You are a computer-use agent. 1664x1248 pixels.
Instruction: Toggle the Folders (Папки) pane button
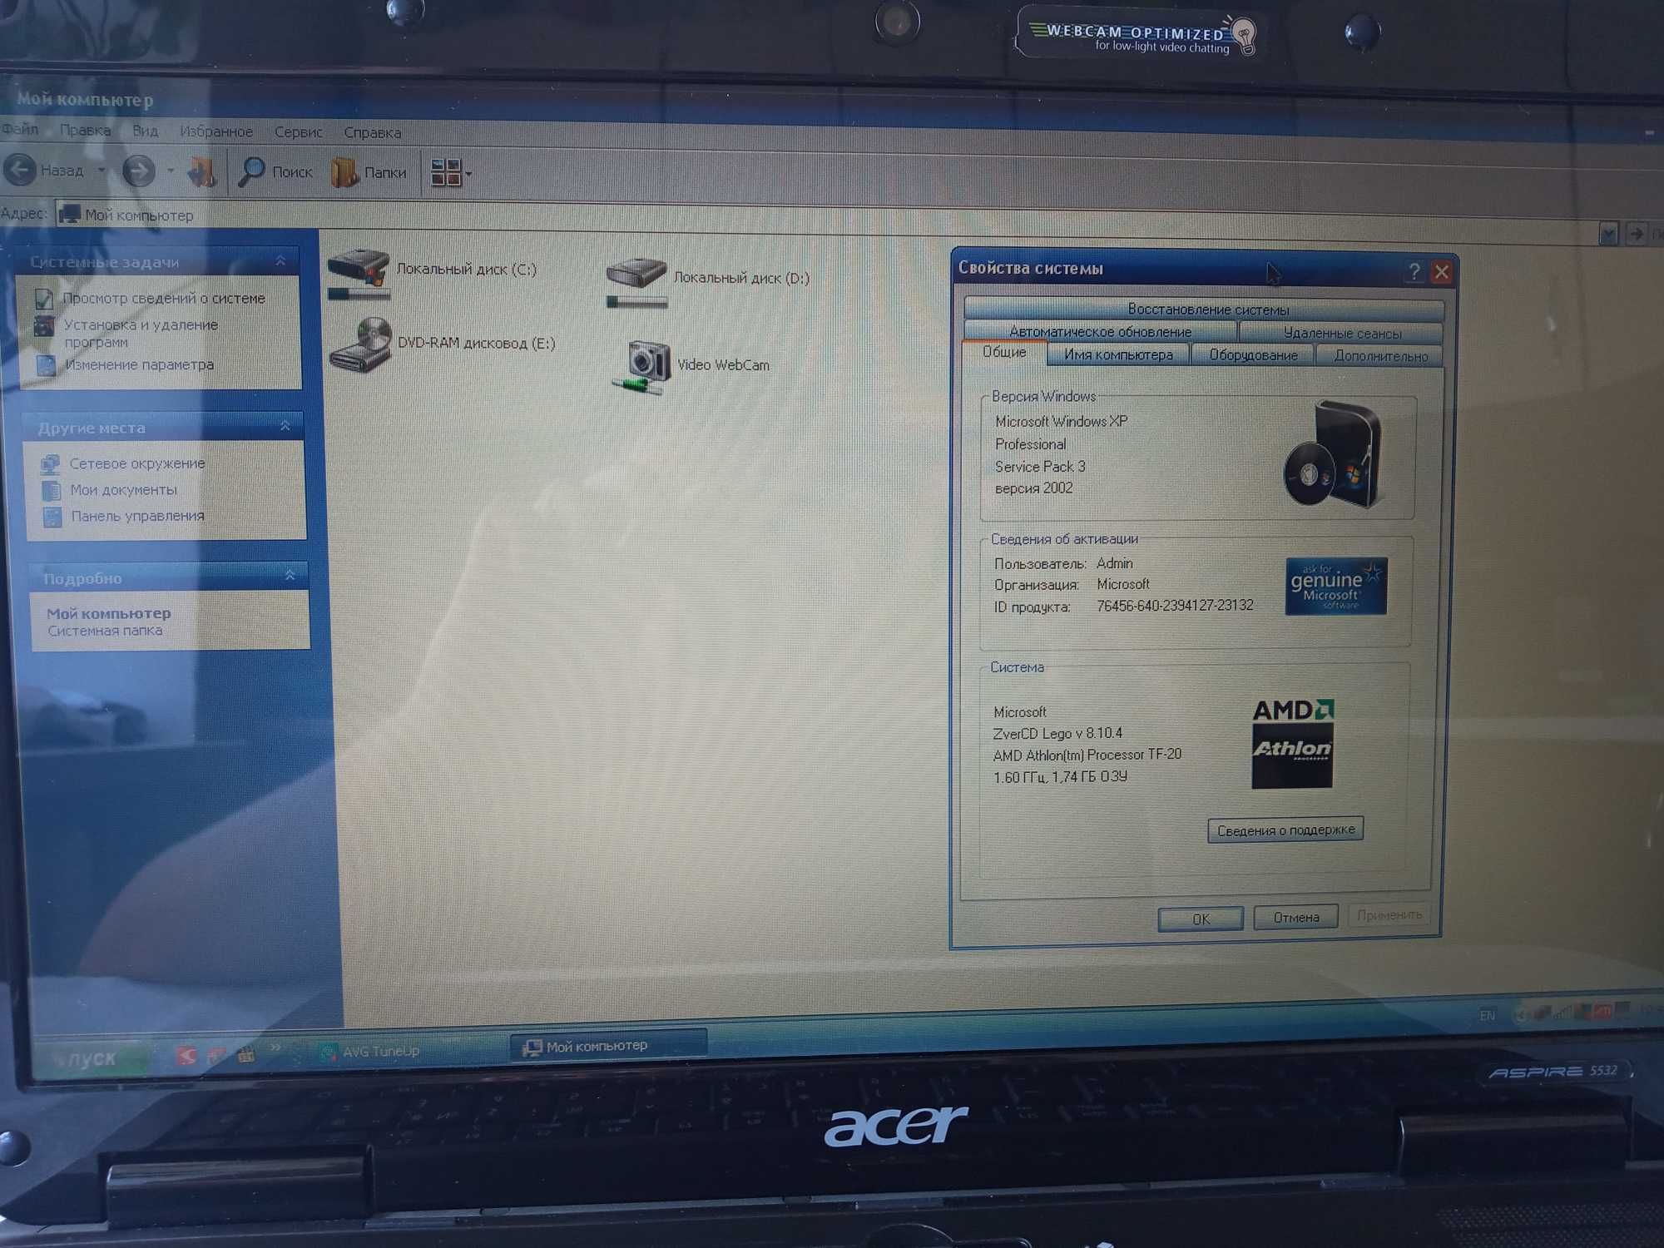pos(369,172)
